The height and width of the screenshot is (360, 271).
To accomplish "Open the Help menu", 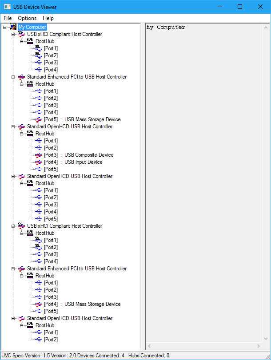I will click(x=48, y=18).
